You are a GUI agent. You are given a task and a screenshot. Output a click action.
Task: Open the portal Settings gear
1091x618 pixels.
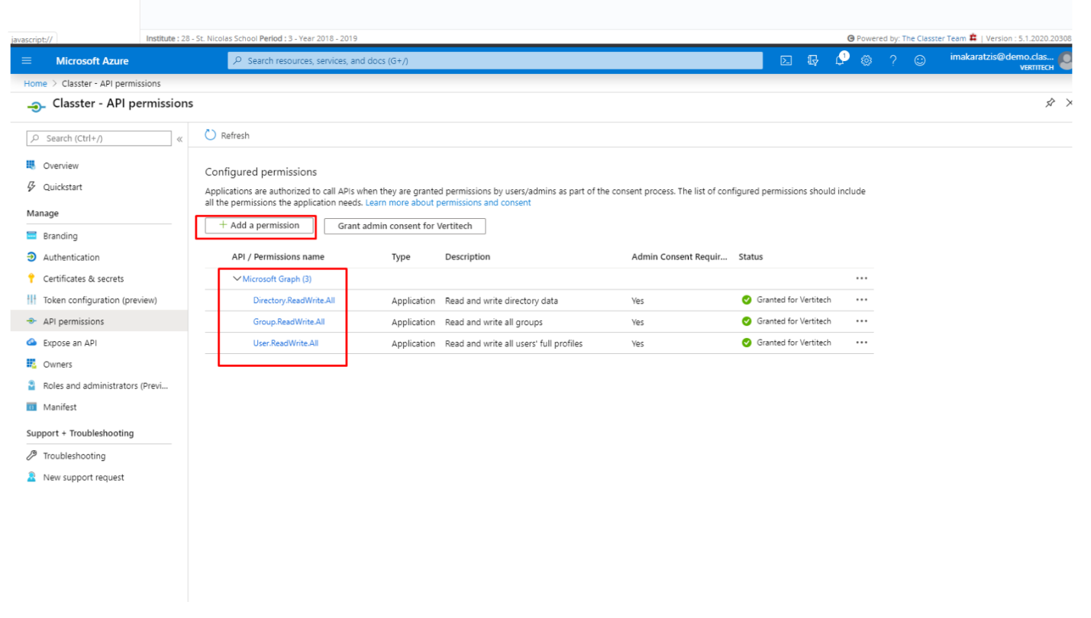click(x=867, y=61)
